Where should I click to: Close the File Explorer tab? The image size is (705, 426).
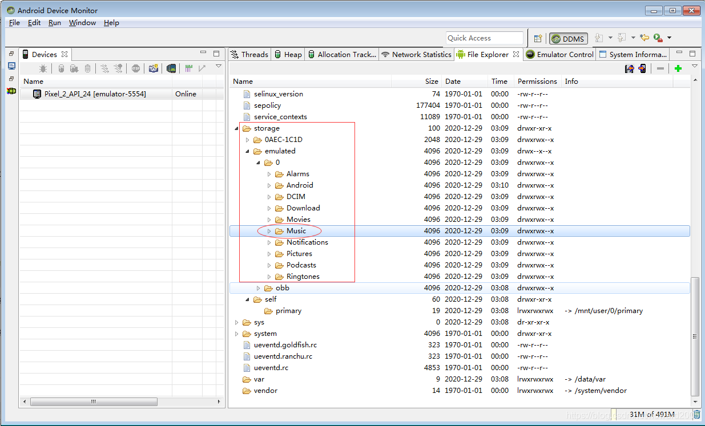click(x=515, y=54)
